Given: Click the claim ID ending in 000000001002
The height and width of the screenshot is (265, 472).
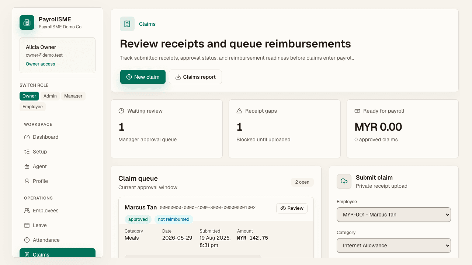Looking at the screenshot, I should 208,208.
